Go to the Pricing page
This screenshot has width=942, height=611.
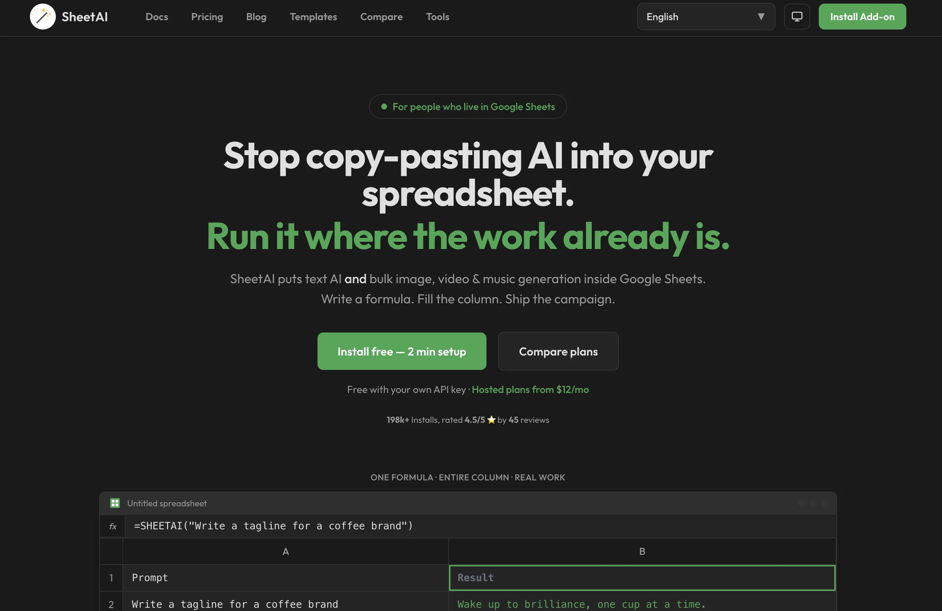pos(207,17)
